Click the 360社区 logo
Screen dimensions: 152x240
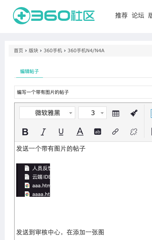click(x=54, y=16)
